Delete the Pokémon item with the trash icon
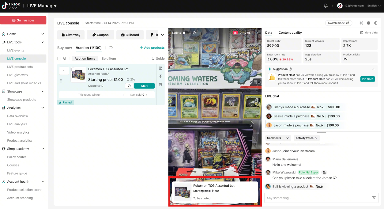This screenshot has height=209, width=384. point(160,84)
